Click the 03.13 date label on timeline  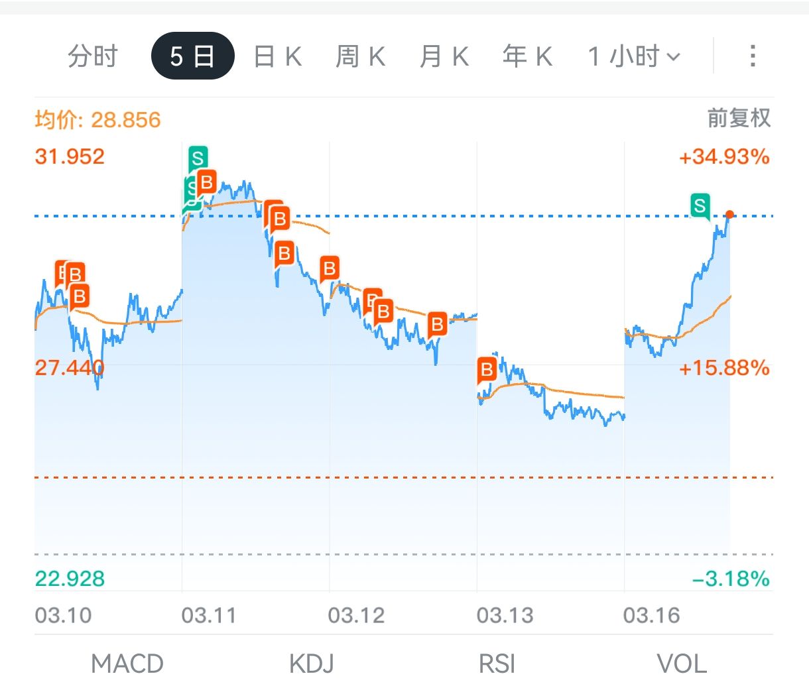pyautogui.click(x=505, y=615)
